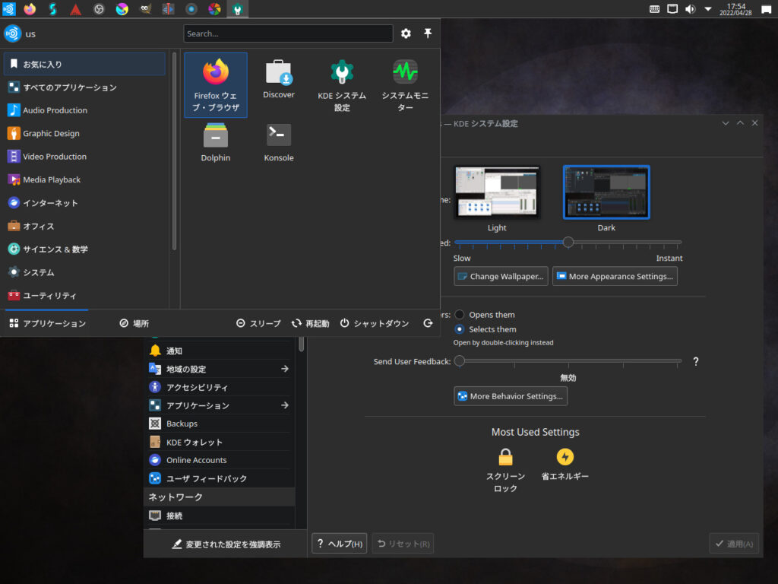Open Konsole terminal
The width and height of the screenshot is (778, 584).
[x=278, y=141]
